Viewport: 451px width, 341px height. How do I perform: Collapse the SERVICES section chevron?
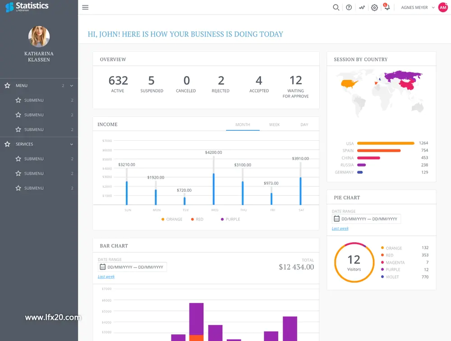[x=72, y=144]
